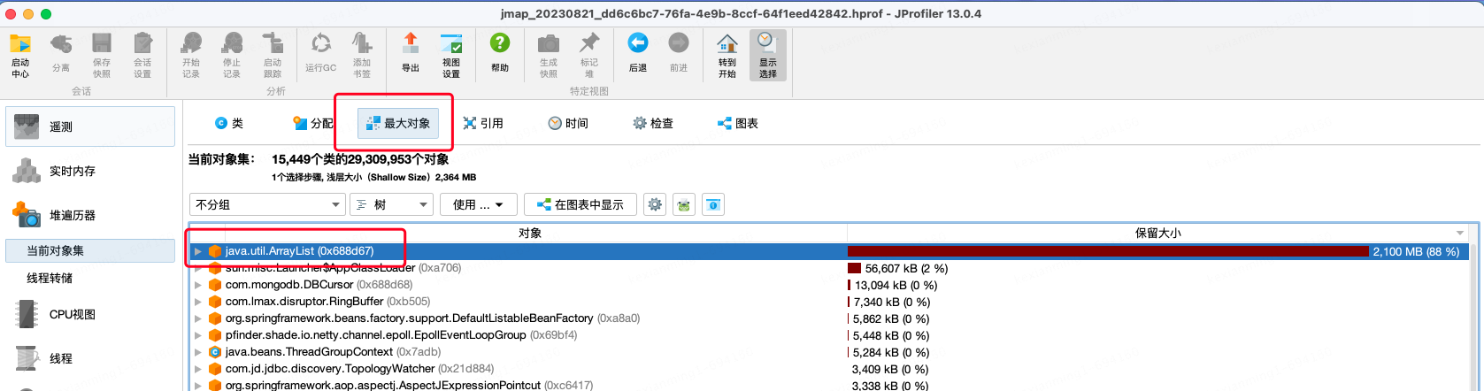Click the green 帮助 help icon

point(500,53)
